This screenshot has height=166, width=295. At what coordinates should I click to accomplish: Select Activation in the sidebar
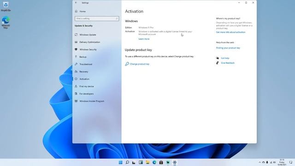coord(84,79)
